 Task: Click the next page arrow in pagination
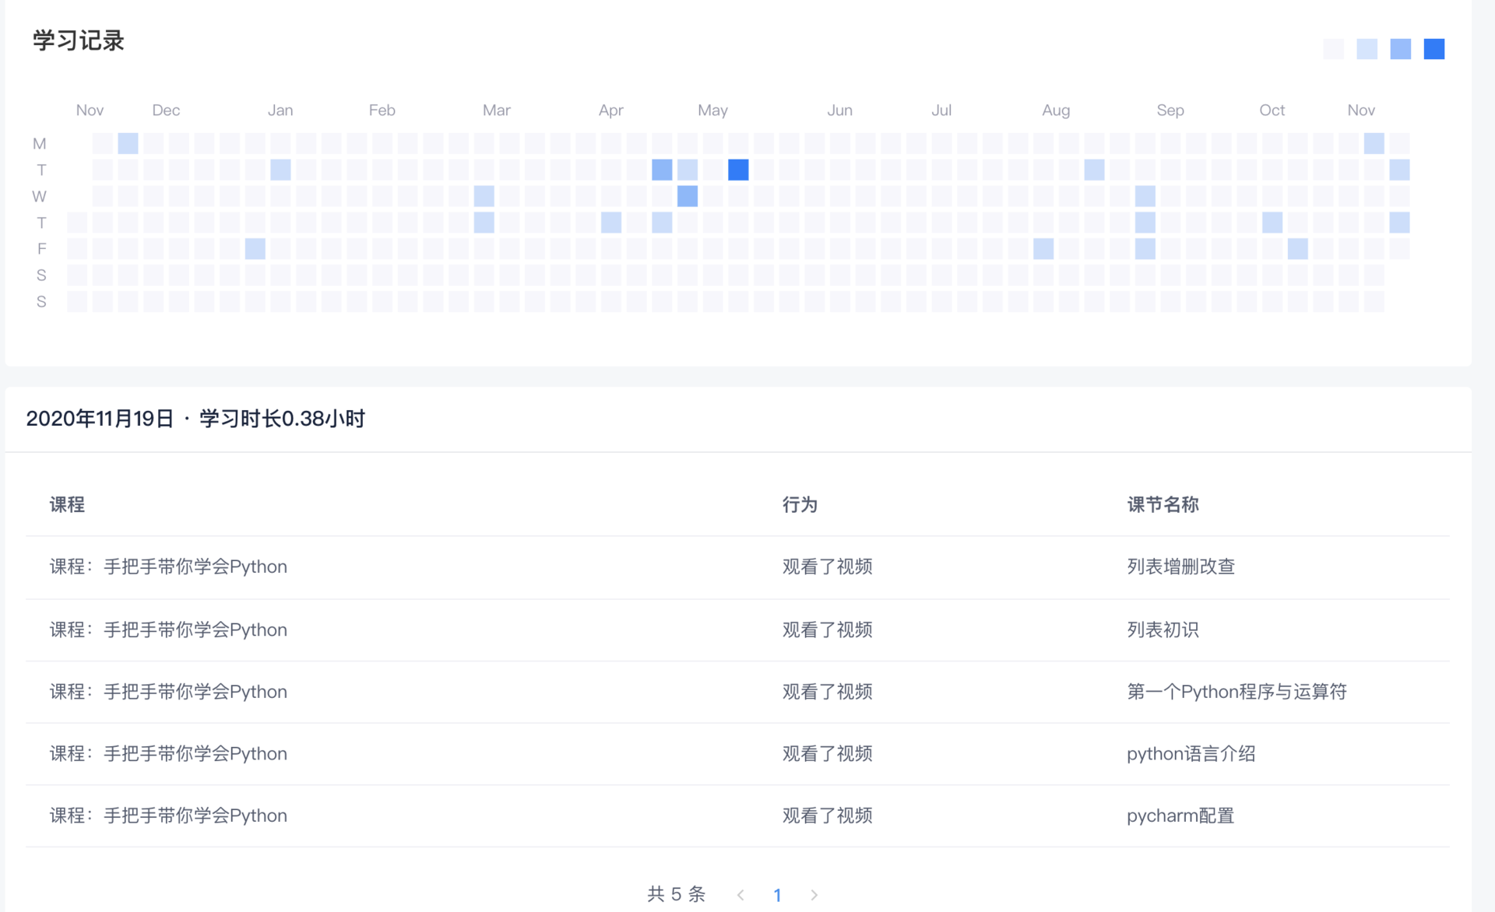click(814, 895)
